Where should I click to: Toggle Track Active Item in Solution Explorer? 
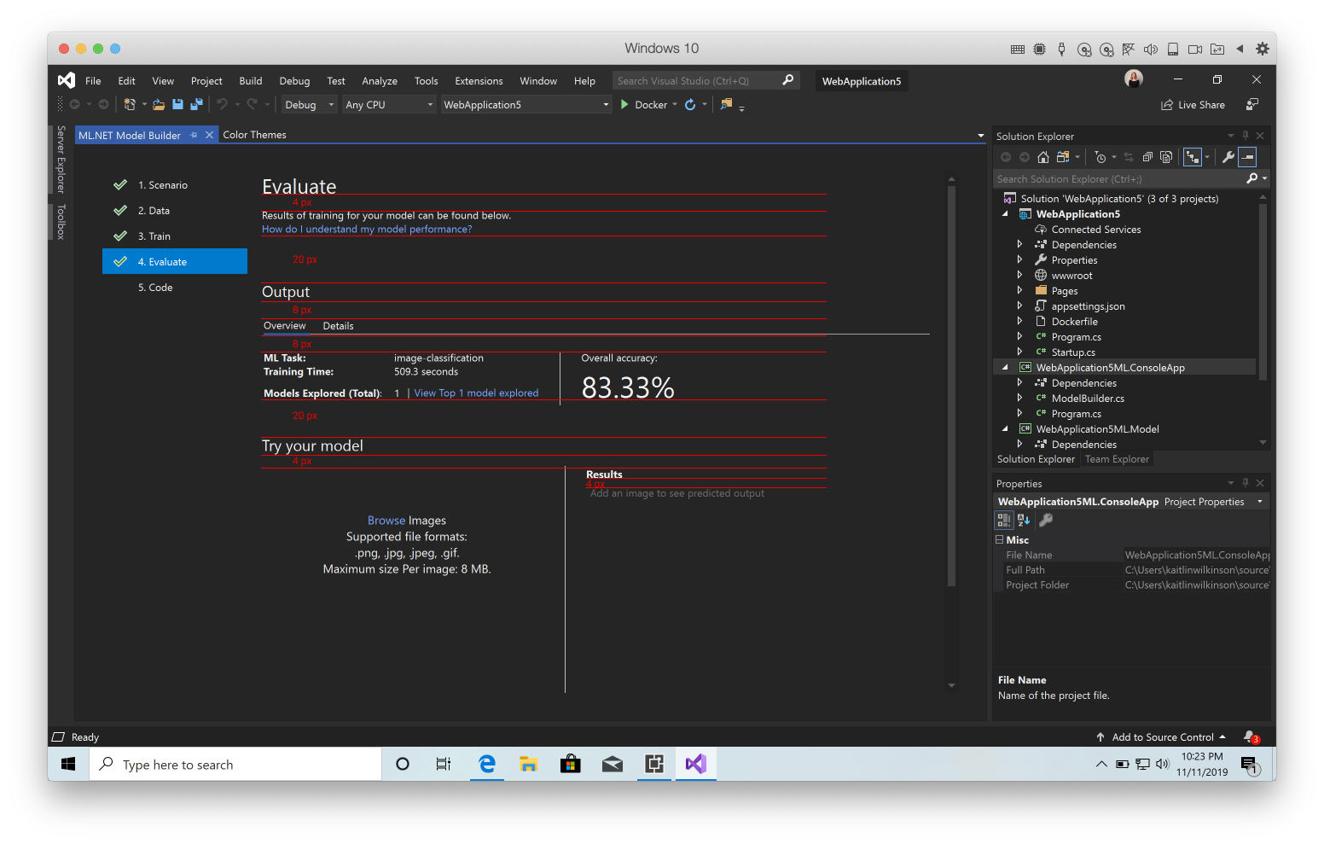pos(1193,157)
